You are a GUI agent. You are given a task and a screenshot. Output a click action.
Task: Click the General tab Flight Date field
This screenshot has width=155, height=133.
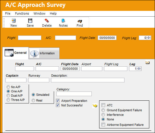click(x=70, y=69)
